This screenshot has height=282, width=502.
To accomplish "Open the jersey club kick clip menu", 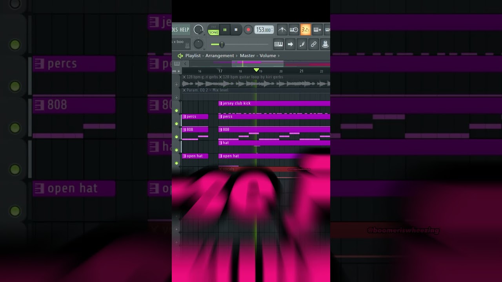I will tap(220, 103).
